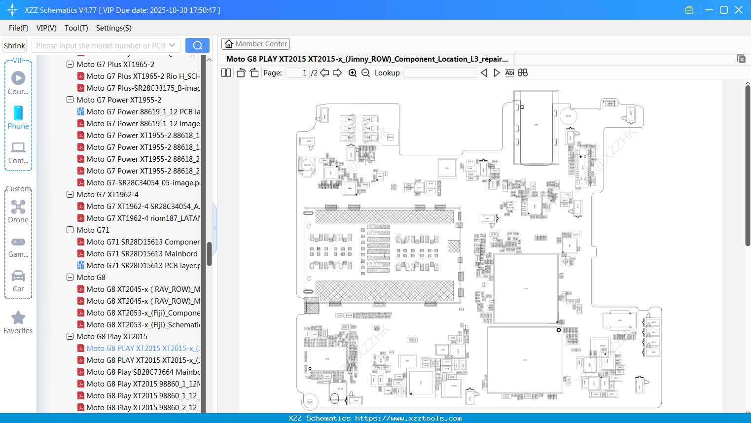Open Moto G7-SR28C34054_05-image file
Viewport: 751px width, 423px height.
point(139,183)
